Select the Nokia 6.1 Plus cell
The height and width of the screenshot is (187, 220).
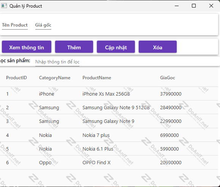[98, 149]
